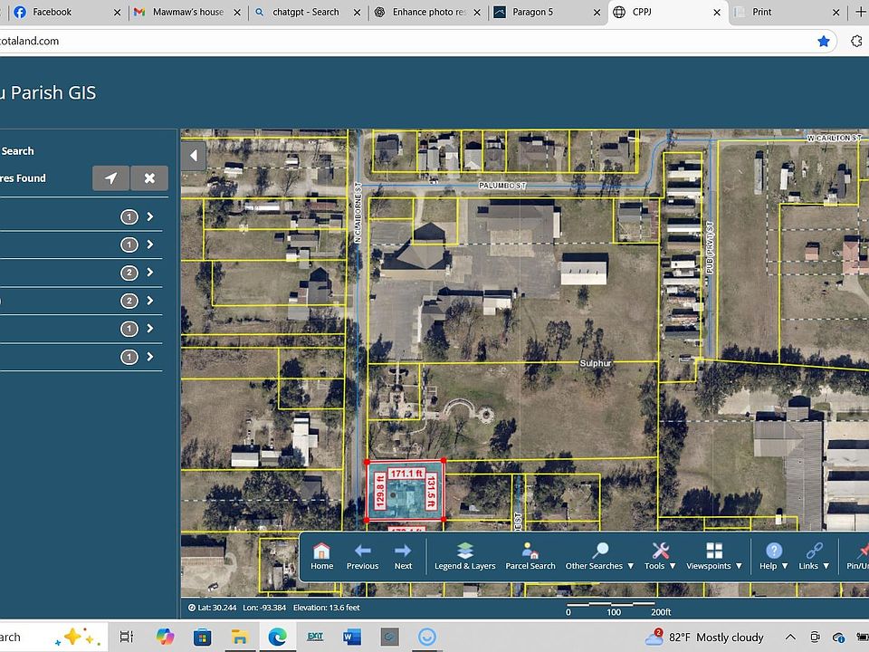Screen dimensions: 869x652
Task: Switch to the Mawmaw's house tab
Action: (186, 13)
